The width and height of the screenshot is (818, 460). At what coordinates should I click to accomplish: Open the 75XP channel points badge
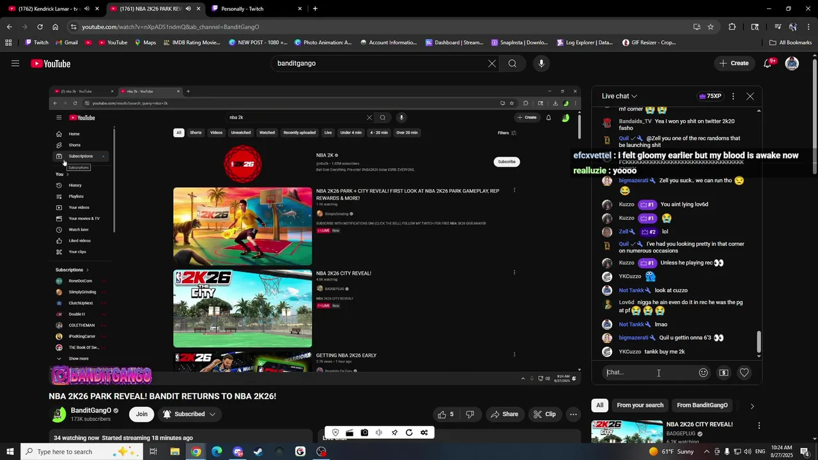point(710,96)
